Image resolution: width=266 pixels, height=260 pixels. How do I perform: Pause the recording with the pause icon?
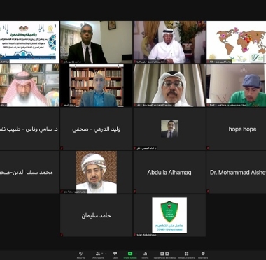click(162, 254)
